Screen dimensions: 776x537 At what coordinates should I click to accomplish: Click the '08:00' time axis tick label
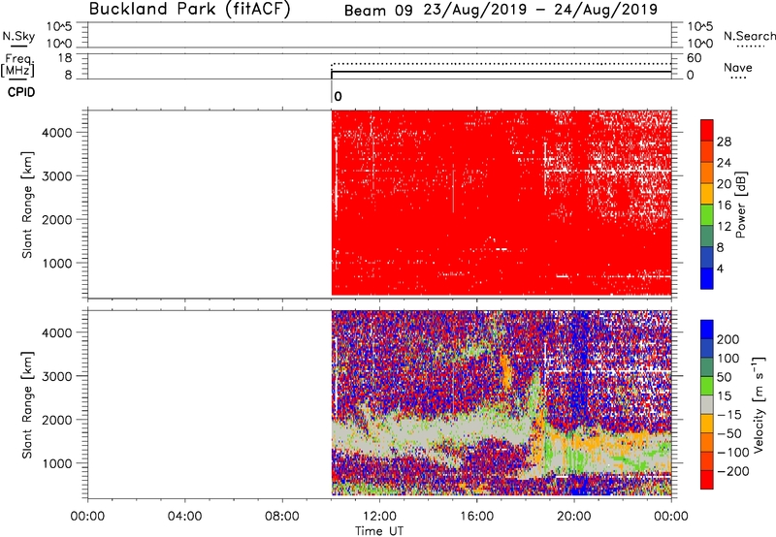(282, 517)
